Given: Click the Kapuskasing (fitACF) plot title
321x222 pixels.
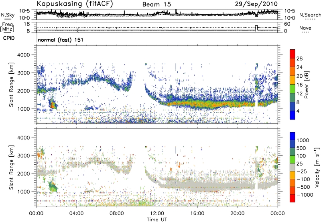Looking at the screenshot, I should tap(75, 4).
